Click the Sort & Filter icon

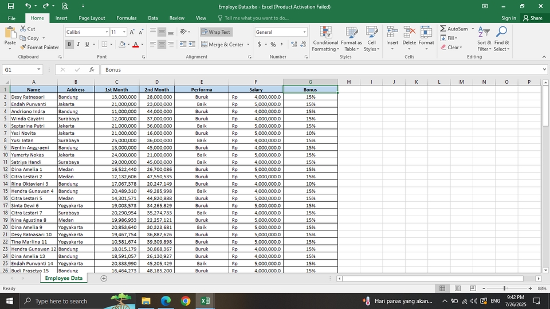484,33
